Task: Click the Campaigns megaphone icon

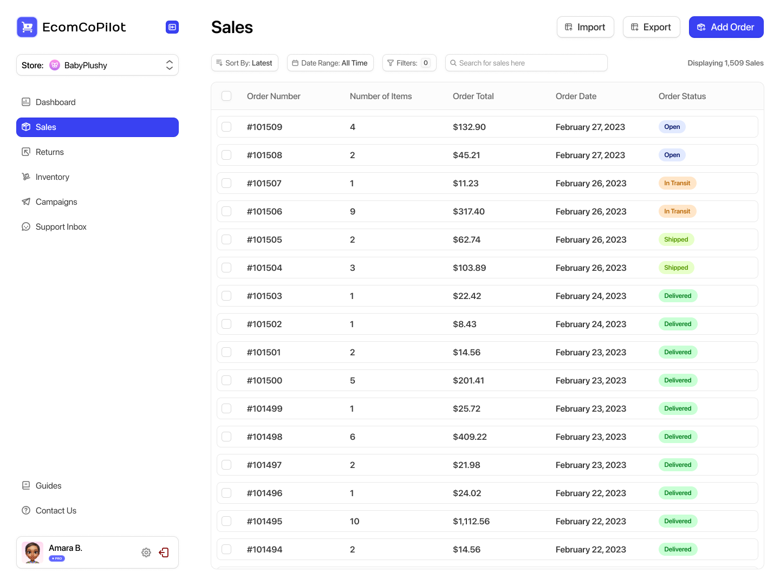Action: click(x=26, y=201)
